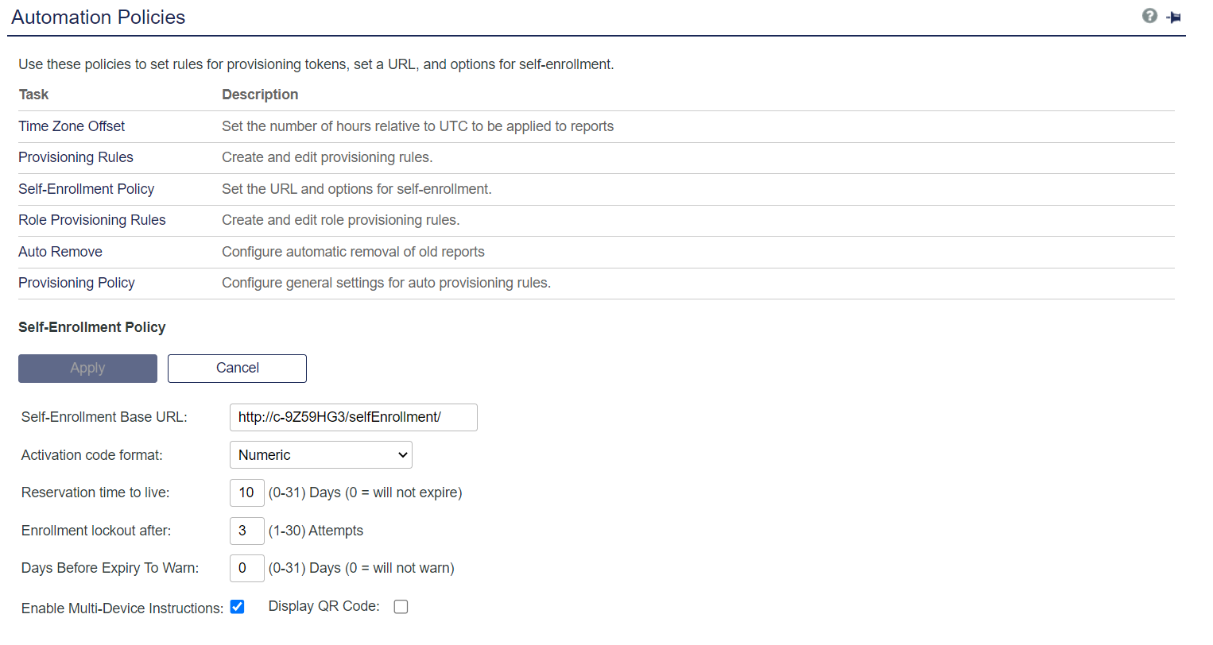This screenshot has width=1213, height=645.
Task: Open Provisioning Policy settings
Action: coord(76,283)
